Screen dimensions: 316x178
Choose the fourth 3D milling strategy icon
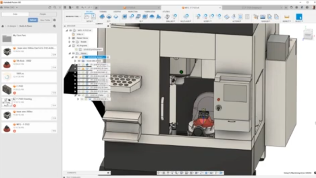145,17
